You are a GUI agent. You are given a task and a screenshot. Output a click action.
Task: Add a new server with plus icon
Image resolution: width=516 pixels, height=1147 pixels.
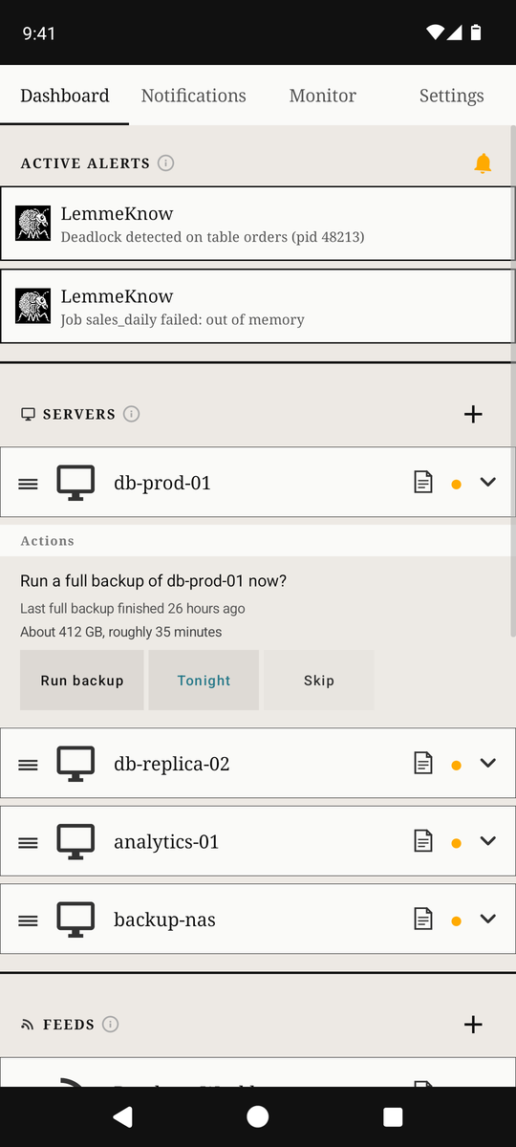pyautogui.click(x=473, y=414)
